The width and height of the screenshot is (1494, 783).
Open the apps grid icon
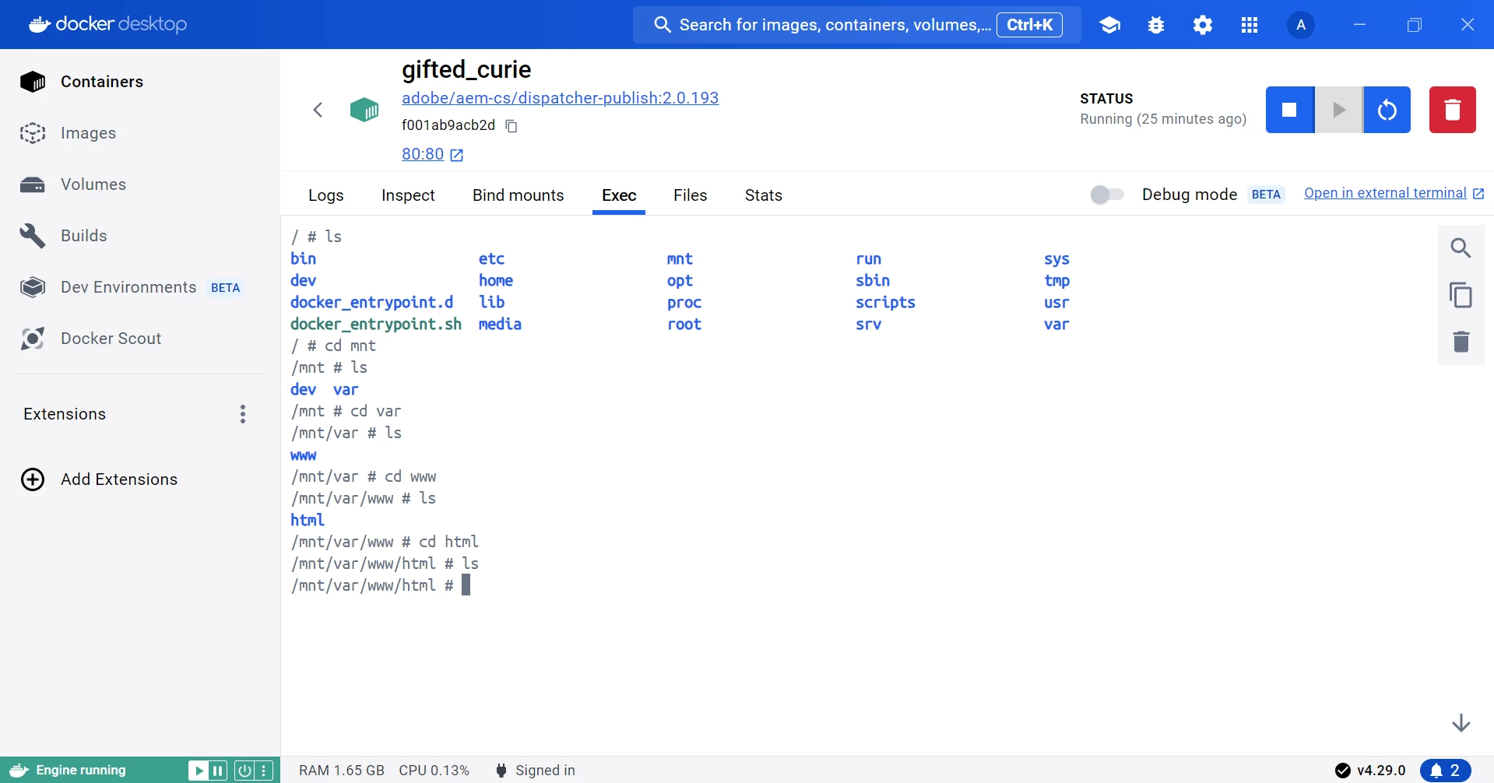(1250, 25)
